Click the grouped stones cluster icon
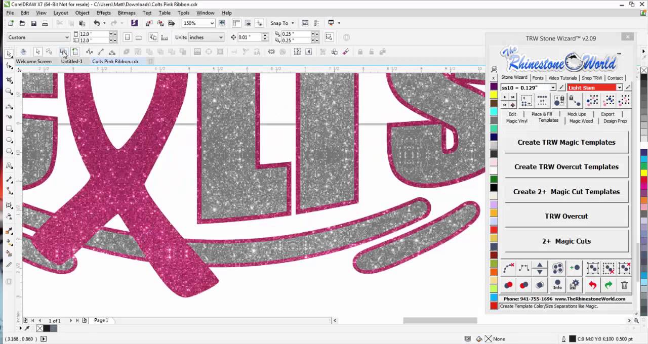This screenshot has height=344, width=648. click(557, 268)
